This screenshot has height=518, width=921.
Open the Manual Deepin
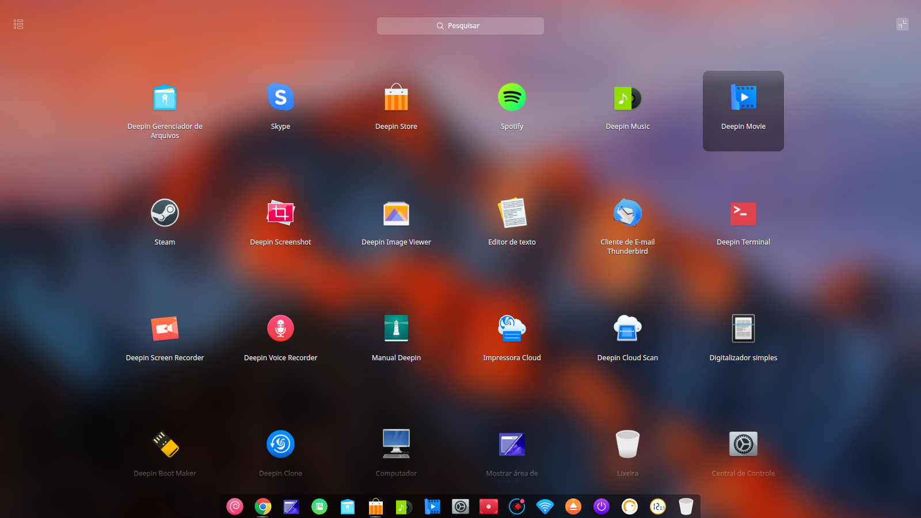point(396,329)
